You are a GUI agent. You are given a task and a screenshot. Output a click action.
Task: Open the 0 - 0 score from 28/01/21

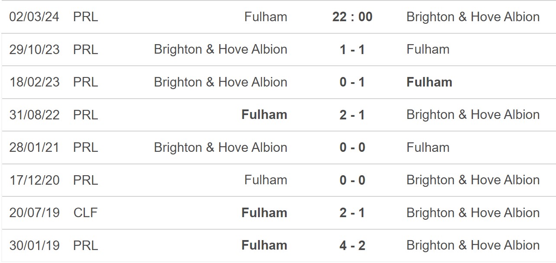click(x=352, y=148)
